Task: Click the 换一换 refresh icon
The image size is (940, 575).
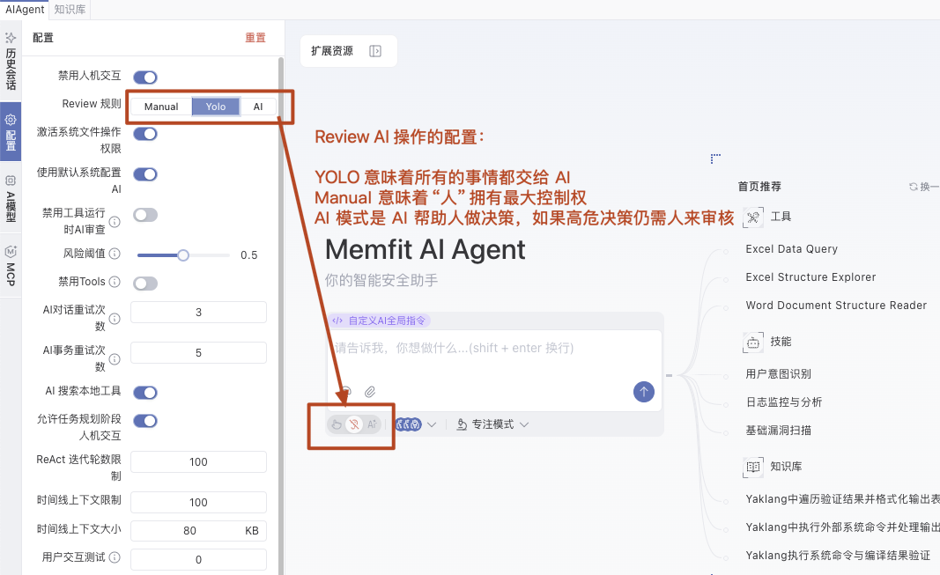Action: (913, 187)
